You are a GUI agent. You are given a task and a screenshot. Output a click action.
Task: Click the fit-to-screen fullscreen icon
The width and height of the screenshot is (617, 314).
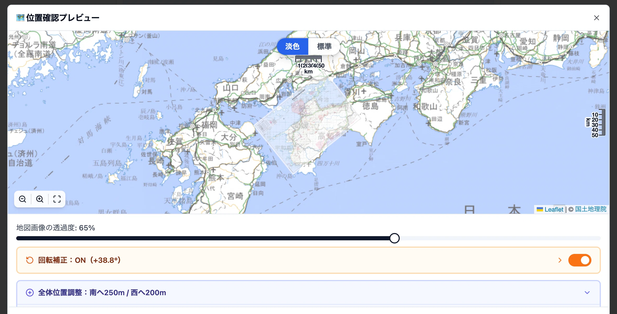coord(57,199)
